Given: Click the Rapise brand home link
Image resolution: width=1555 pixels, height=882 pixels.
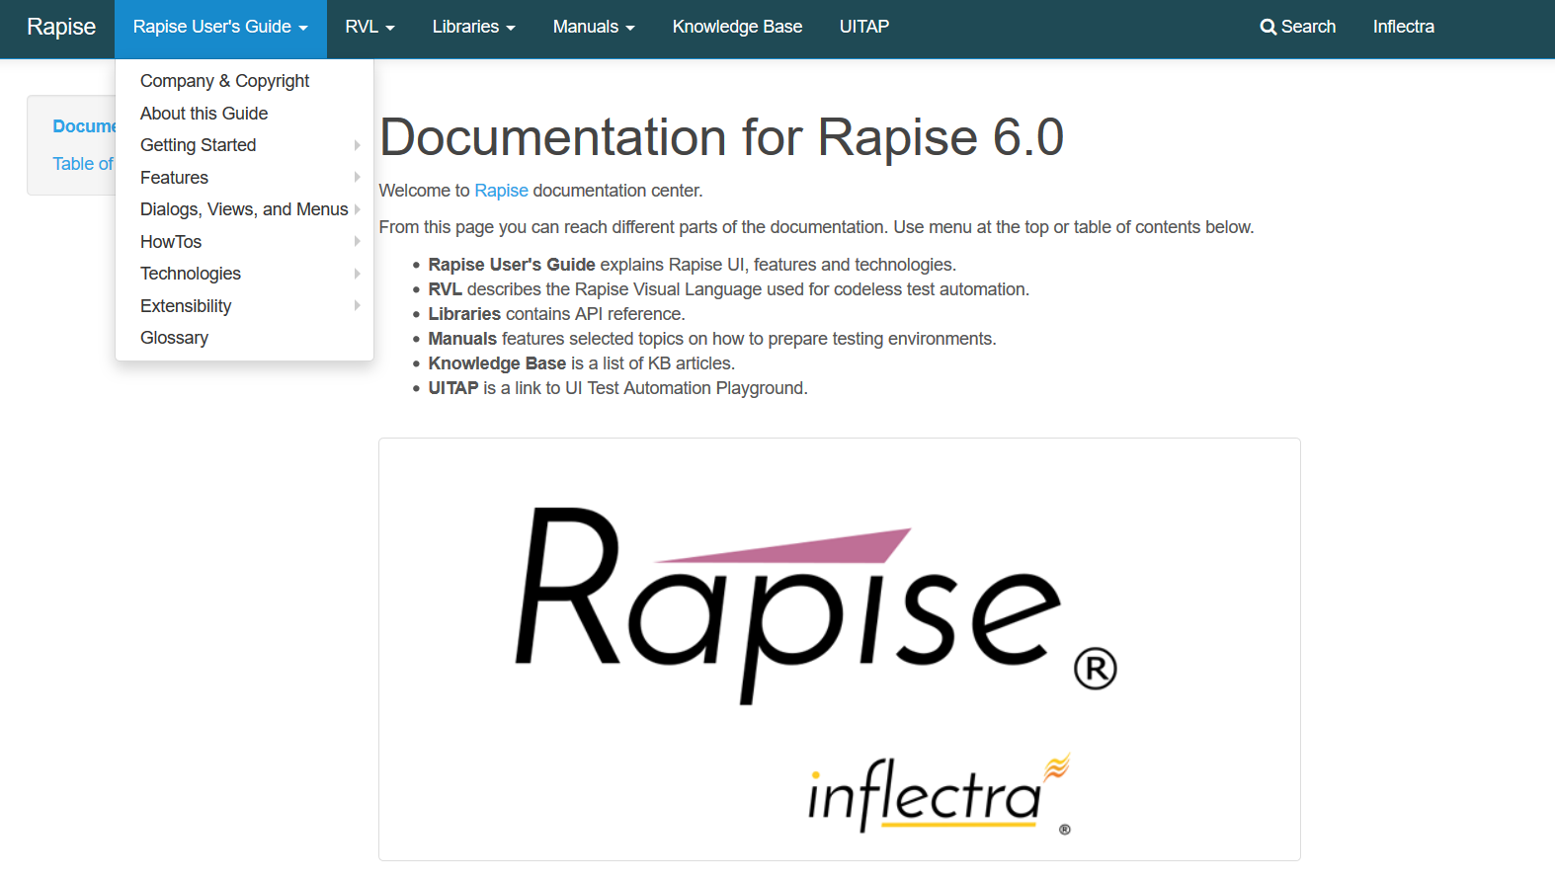Looking at the screenshot, I should click(x=61, y=28).
